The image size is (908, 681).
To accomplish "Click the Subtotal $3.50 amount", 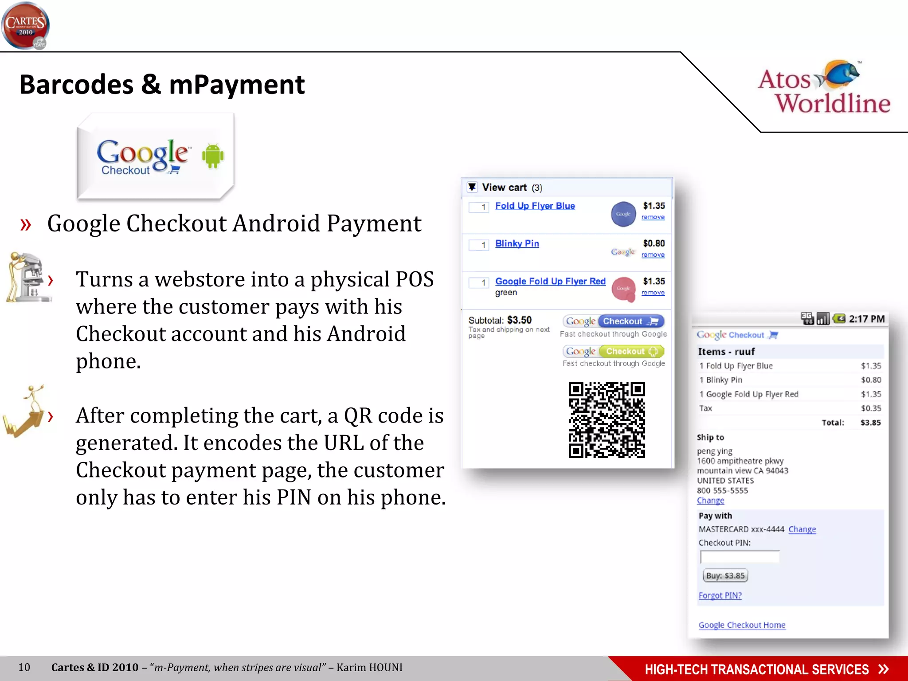I will point(519,320).
